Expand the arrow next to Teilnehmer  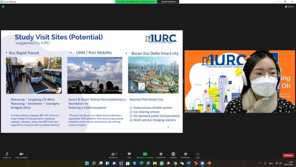[121, 154]
